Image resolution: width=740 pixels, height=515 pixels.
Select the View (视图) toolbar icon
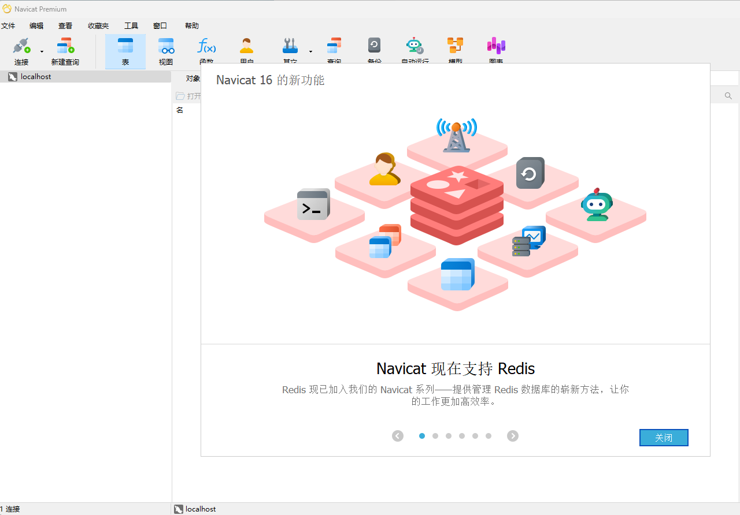(166, 46)
